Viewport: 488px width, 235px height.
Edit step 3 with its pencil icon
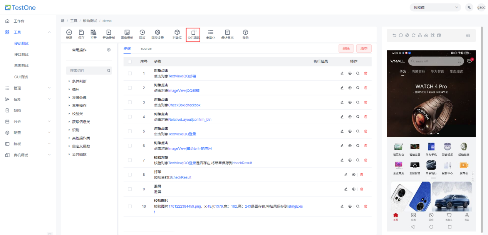point(342,102)
